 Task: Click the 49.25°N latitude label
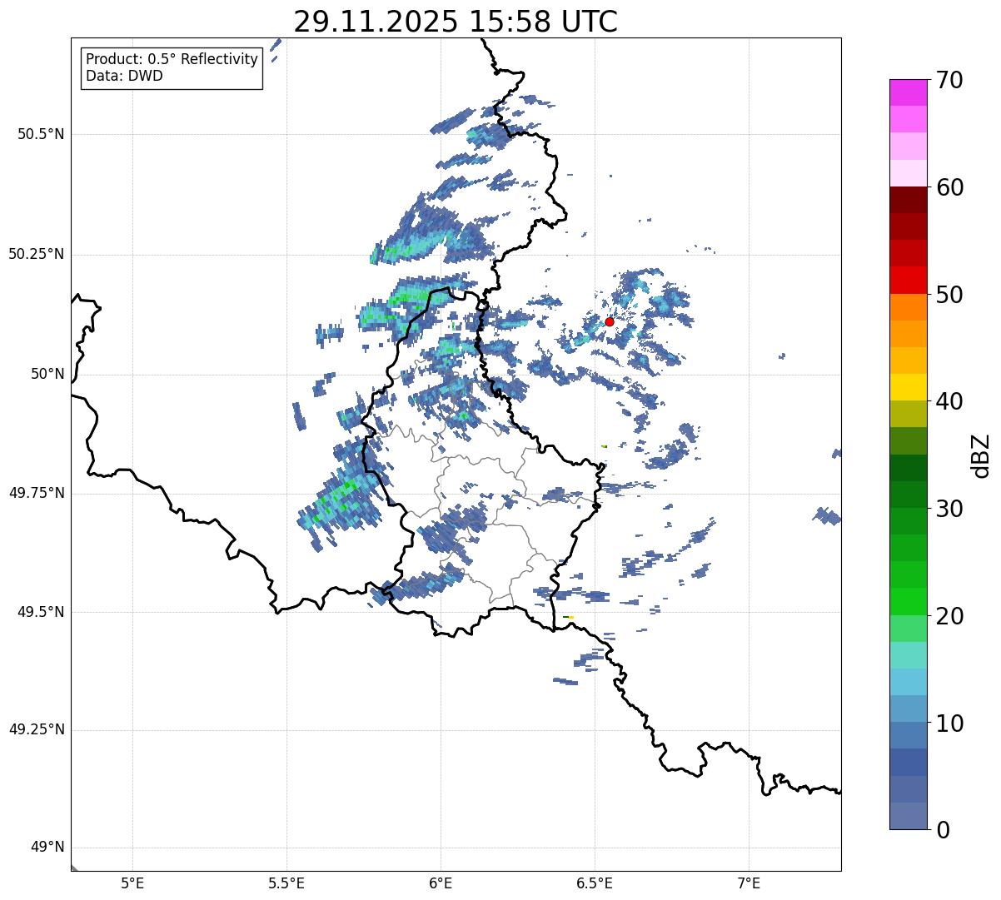(x=37, y=730)
